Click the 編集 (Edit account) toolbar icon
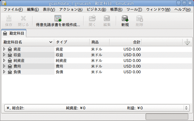The width and height of the screenshot is (194, 121). pos(107,18)
